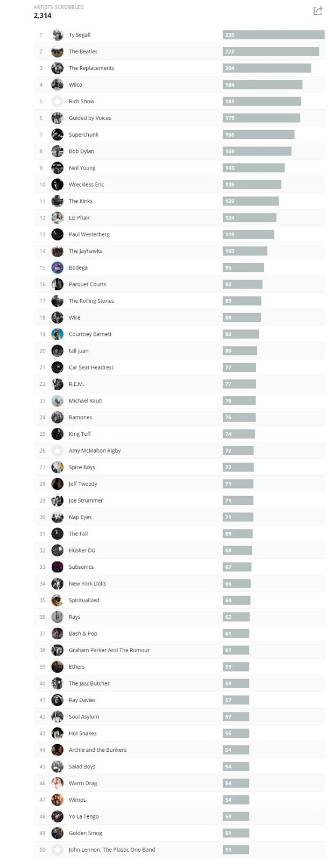
Task: Click the share icon at top right
Action: pyautogui.click(x=318, y=11)
